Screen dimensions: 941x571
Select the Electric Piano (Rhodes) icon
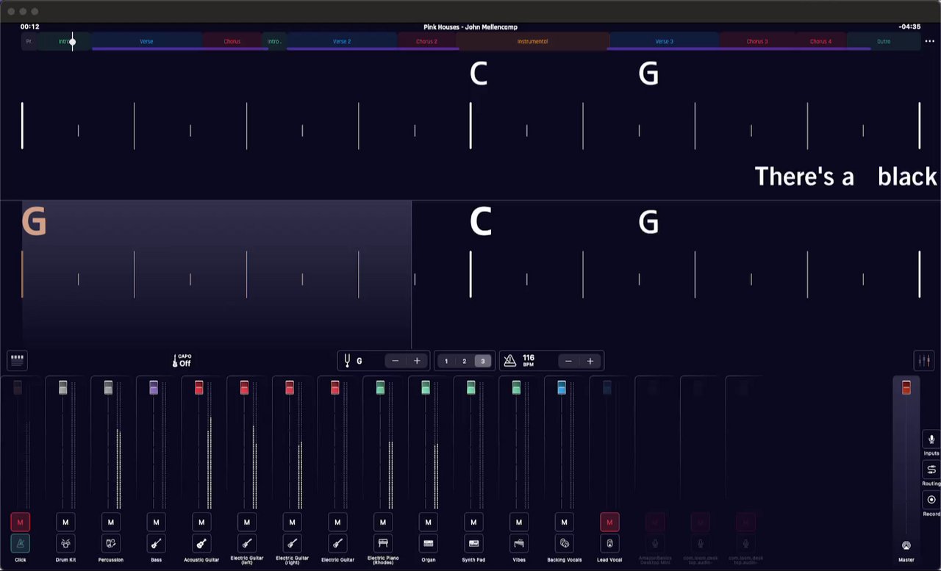[x=383, y=544]
